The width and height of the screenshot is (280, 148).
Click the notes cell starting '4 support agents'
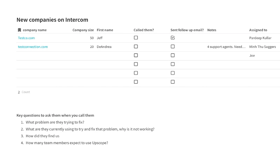point(226,47)
